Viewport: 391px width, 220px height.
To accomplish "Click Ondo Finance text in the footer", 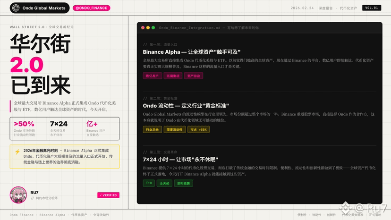I will (x=21, y=215).
